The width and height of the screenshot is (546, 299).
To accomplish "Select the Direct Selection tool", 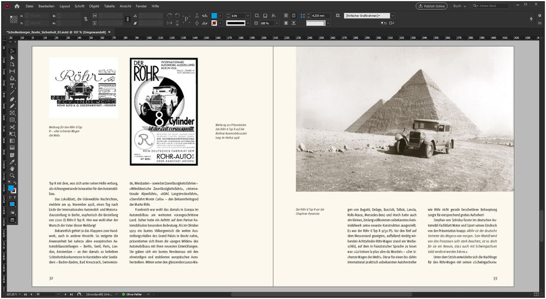I will pyautogui.click(x=12, y=58).
